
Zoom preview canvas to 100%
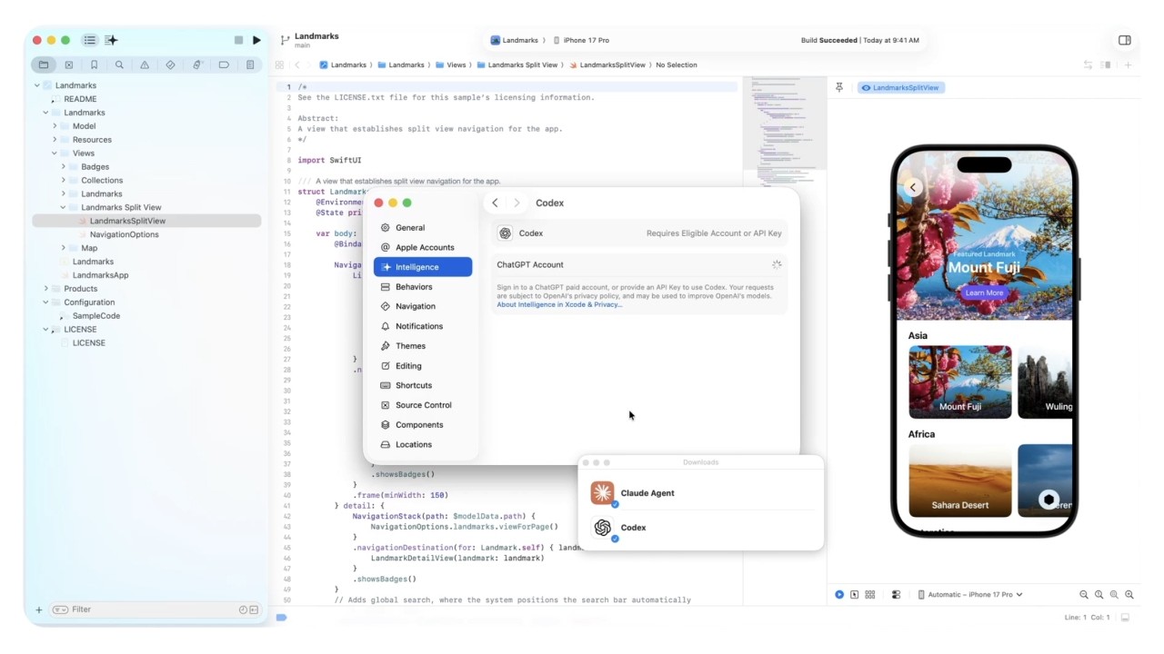click(1099, 594)
